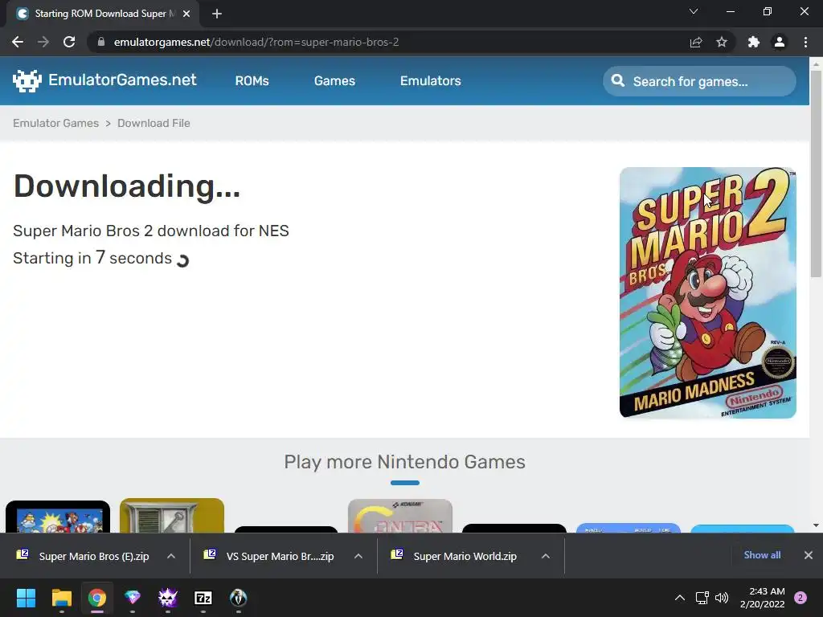The image size is (823, 617).
Task: Click the magnifier search icon
Action: [618, 81]
